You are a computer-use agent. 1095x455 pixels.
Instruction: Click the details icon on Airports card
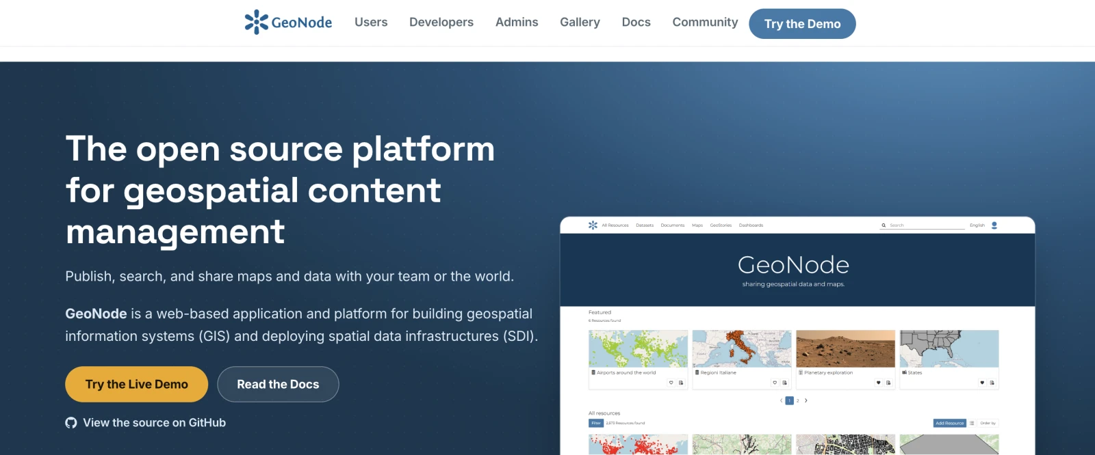681,383
